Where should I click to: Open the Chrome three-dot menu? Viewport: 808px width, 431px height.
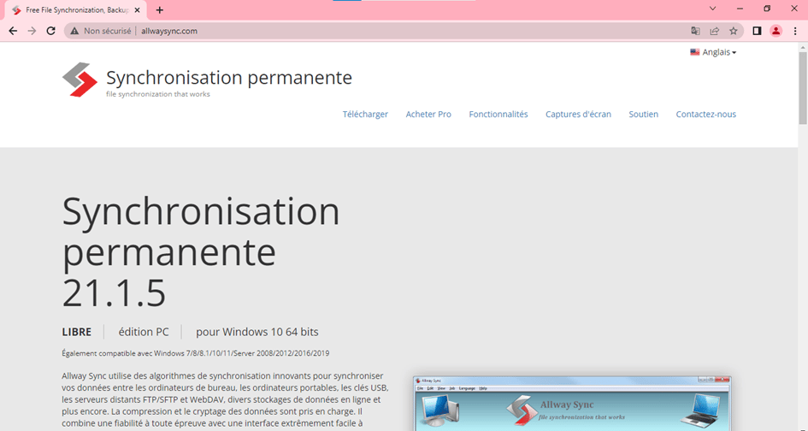coord(795,31)
